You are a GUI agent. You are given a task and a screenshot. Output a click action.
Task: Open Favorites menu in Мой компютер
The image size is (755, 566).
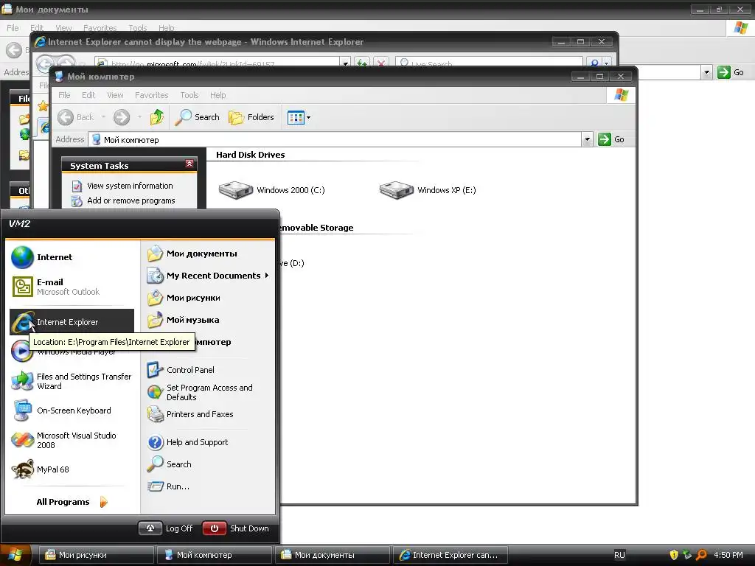click(152, 95)
